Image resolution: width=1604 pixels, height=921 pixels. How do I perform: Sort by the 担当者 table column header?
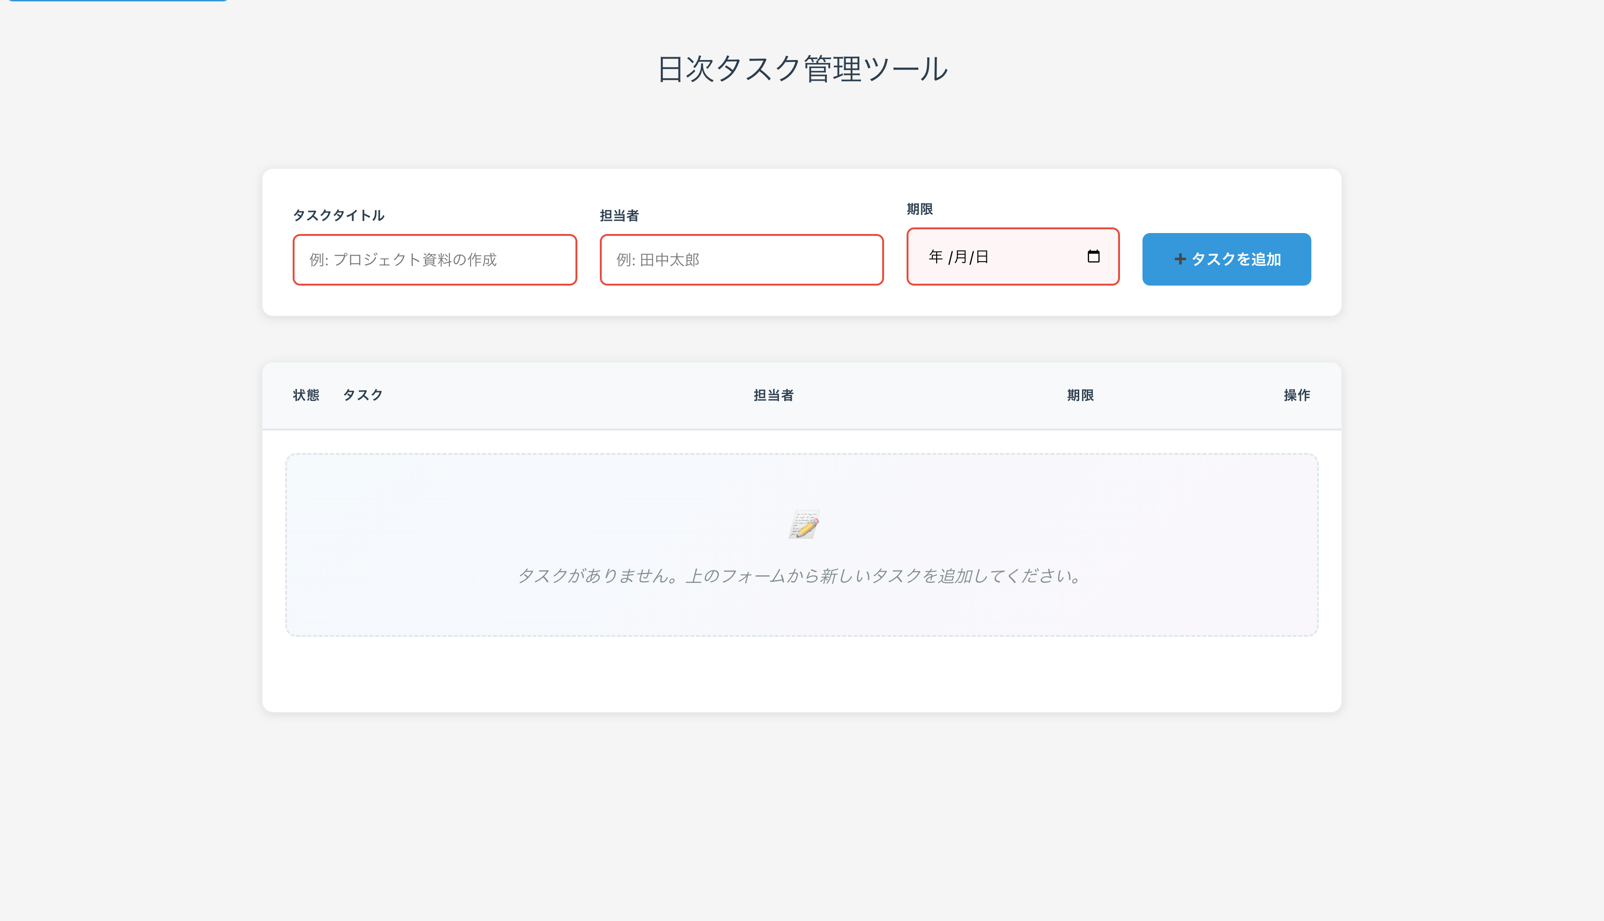773,395
